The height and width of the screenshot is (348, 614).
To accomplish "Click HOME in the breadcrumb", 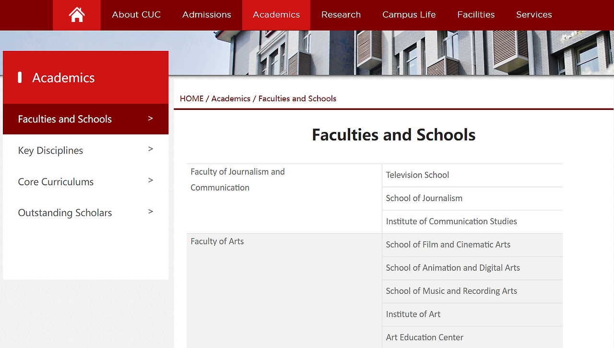I will point(192,98).
